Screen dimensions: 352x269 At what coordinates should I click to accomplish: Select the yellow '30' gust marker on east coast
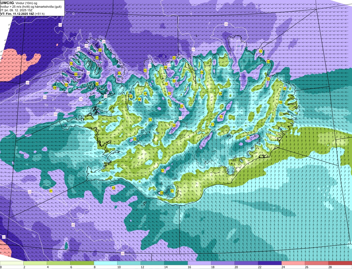tap(285, 89)
